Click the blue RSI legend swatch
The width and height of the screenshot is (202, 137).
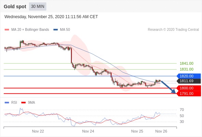pos(7,103)
